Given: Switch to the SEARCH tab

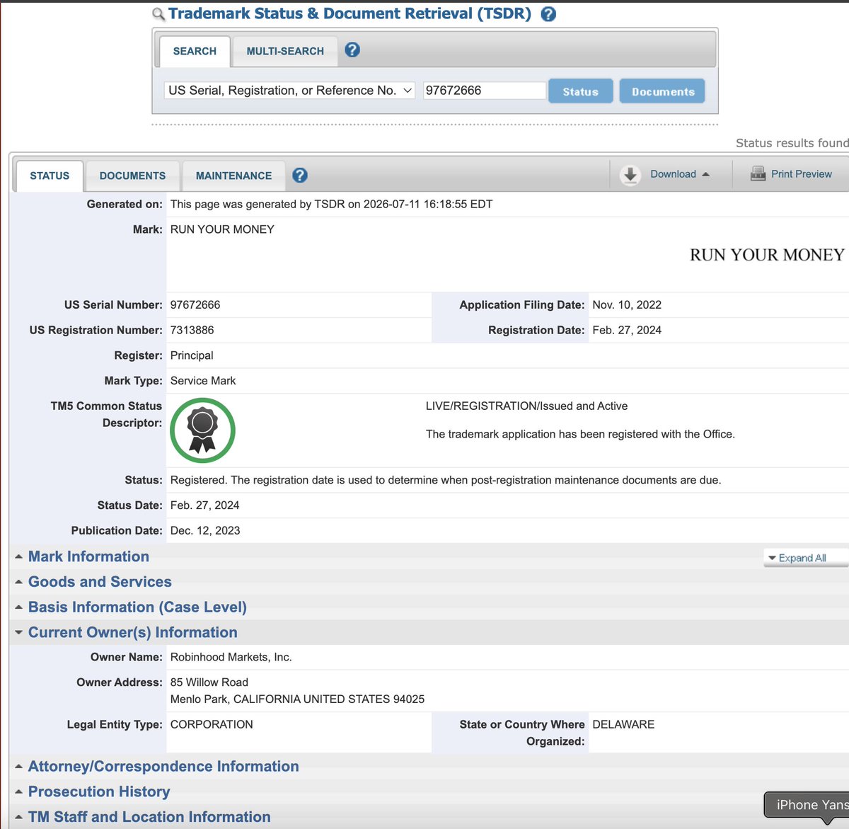Looking at the screenshot, I should click(x=195, y=51).
